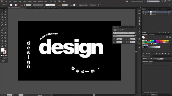The width and height of the screenshot is (172, 96).
Task: Toggle visibility eye of Layer 1
Action: tap(143, 12)
